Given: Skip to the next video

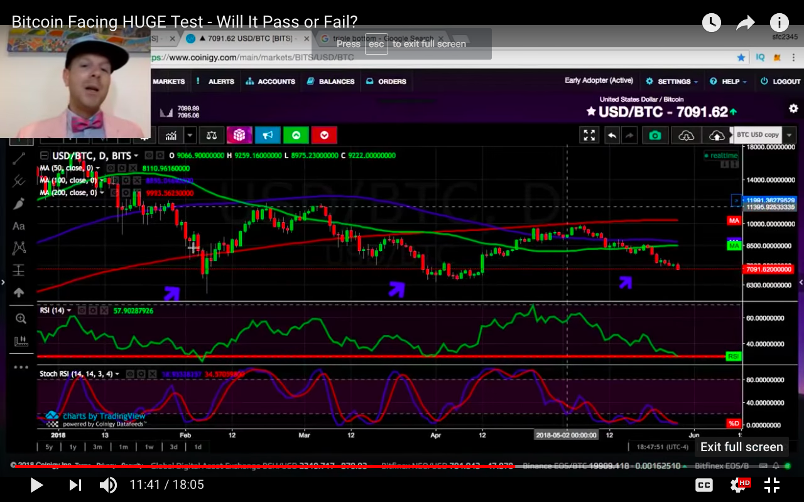Looking at the screenshot, I should tap(75, 484).
